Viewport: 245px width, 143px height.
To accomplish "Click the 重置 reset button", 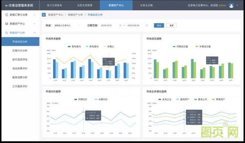I will pos(171,25).
